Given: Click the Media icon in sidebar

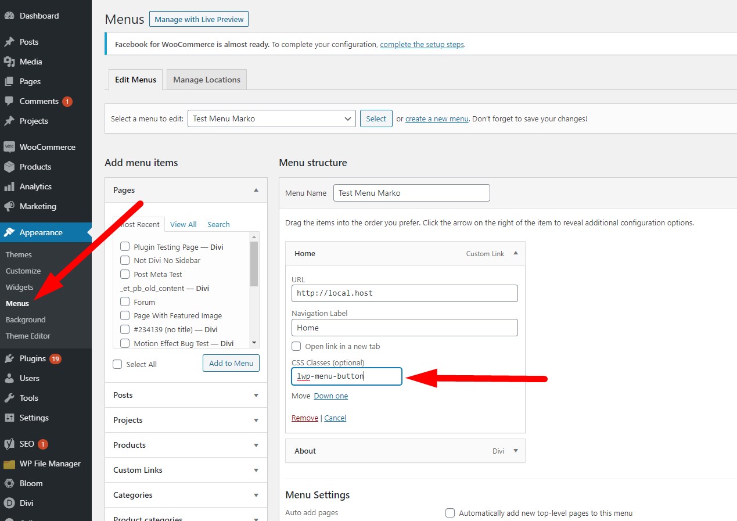Looking at the screenshot, I should pos(9,62).
